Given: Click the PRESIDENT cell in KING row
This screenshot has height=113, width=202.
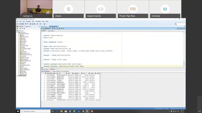Looking at the screenshot, I should pyautogui.click(x=61, y=75).
